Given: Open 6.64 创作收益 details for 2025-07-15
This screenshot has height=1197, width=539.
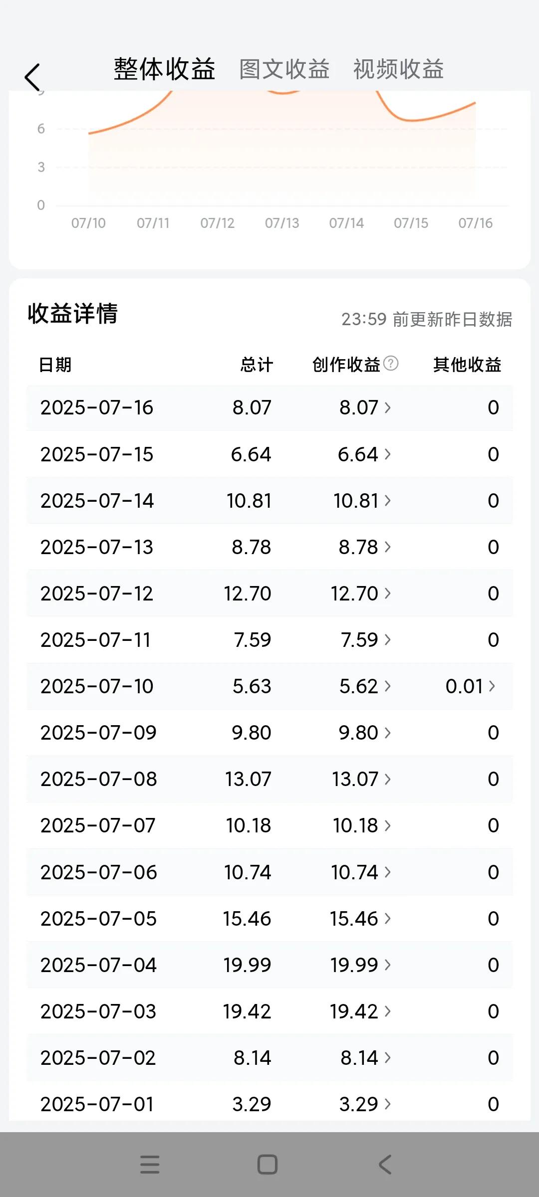Looking at the screenshot, I should pyautogui.click(x=364, y=454).
